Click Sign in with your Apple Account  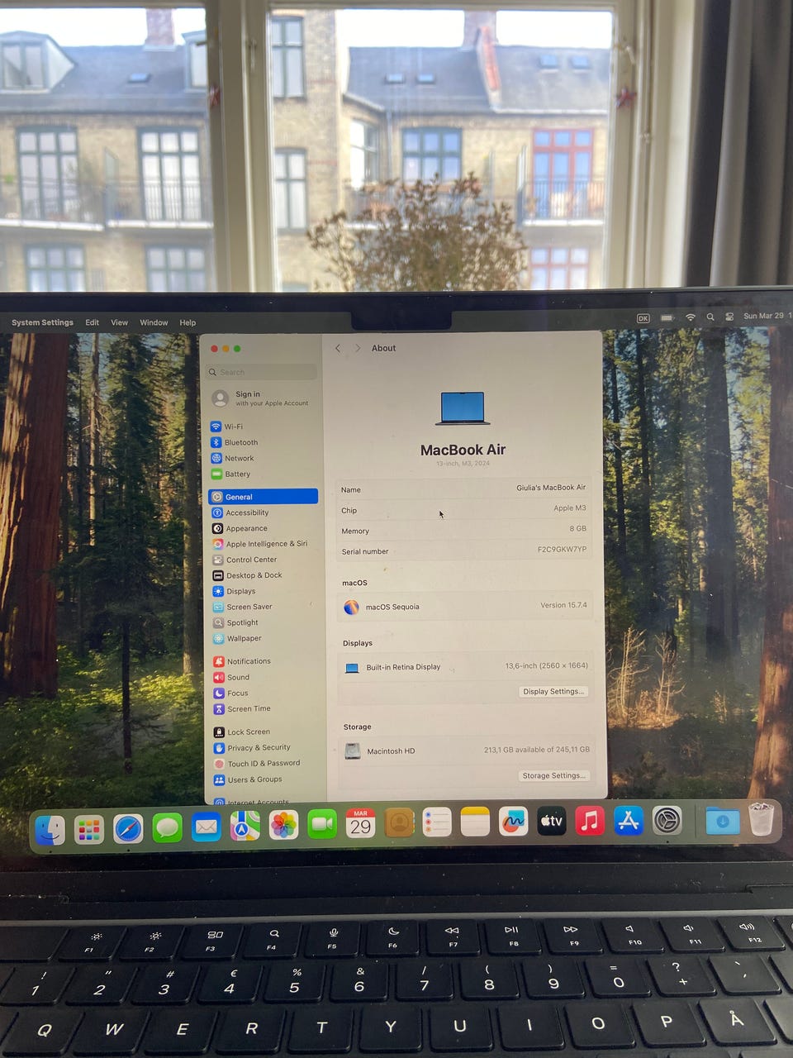coord(262,398)
